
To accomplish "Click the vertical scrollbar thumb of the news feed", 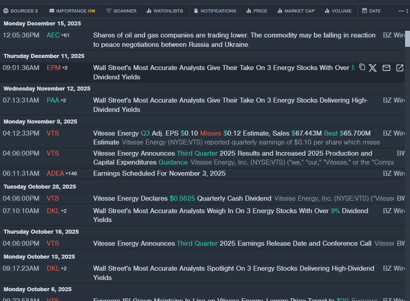I will (407, 38).
